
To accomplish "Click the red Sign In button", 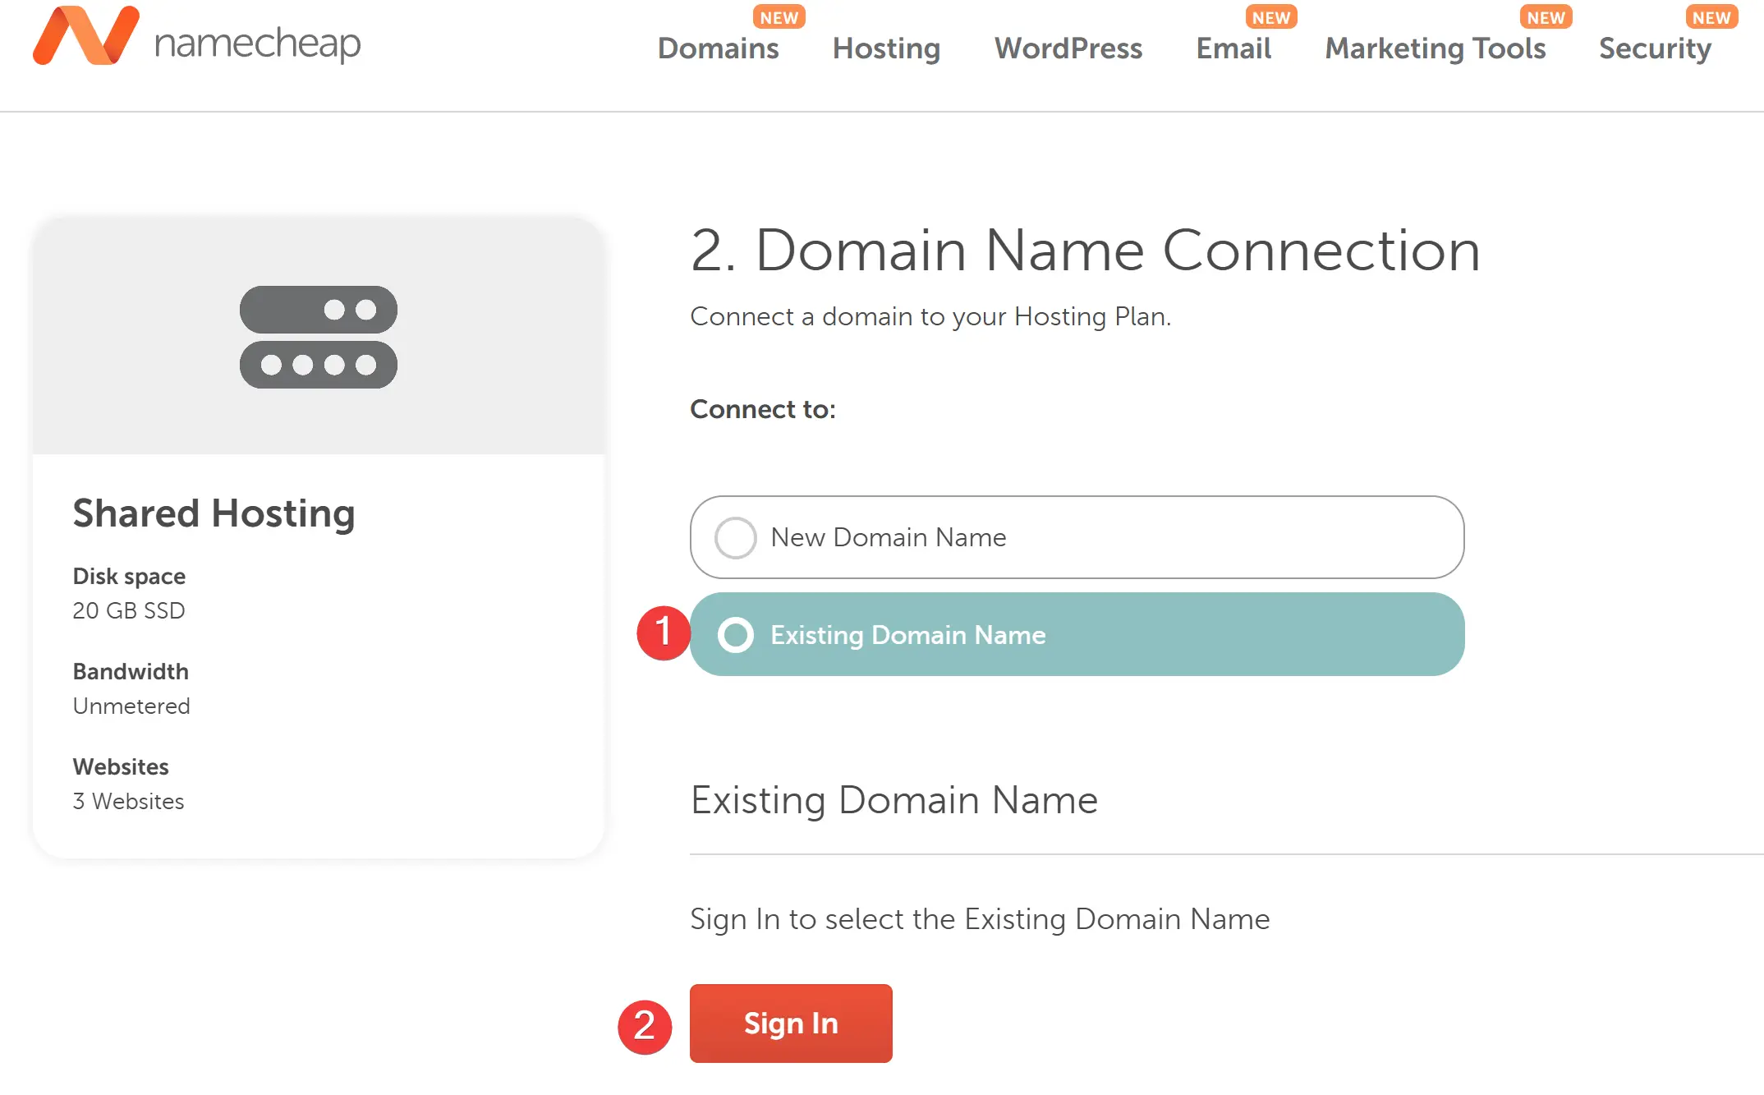I will 791,1024.
